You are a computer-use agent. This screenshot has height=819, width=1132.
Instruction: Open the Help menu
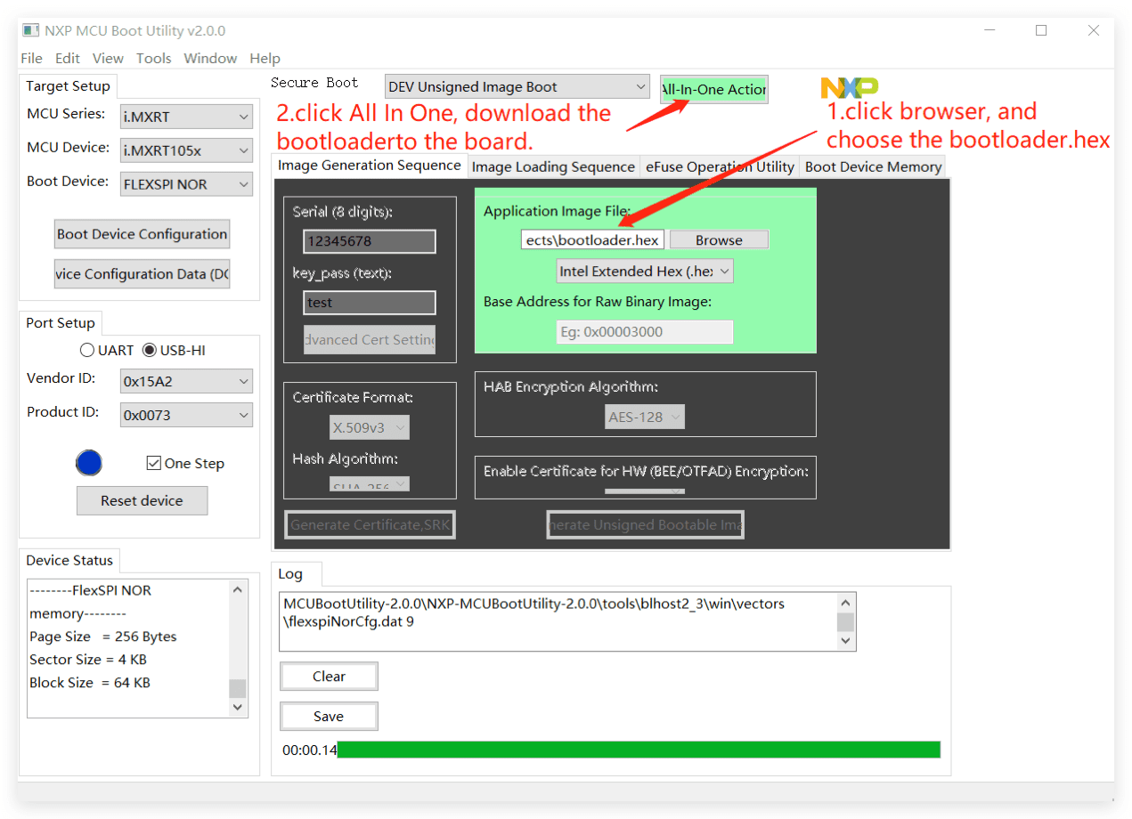(x=265, y=58)
